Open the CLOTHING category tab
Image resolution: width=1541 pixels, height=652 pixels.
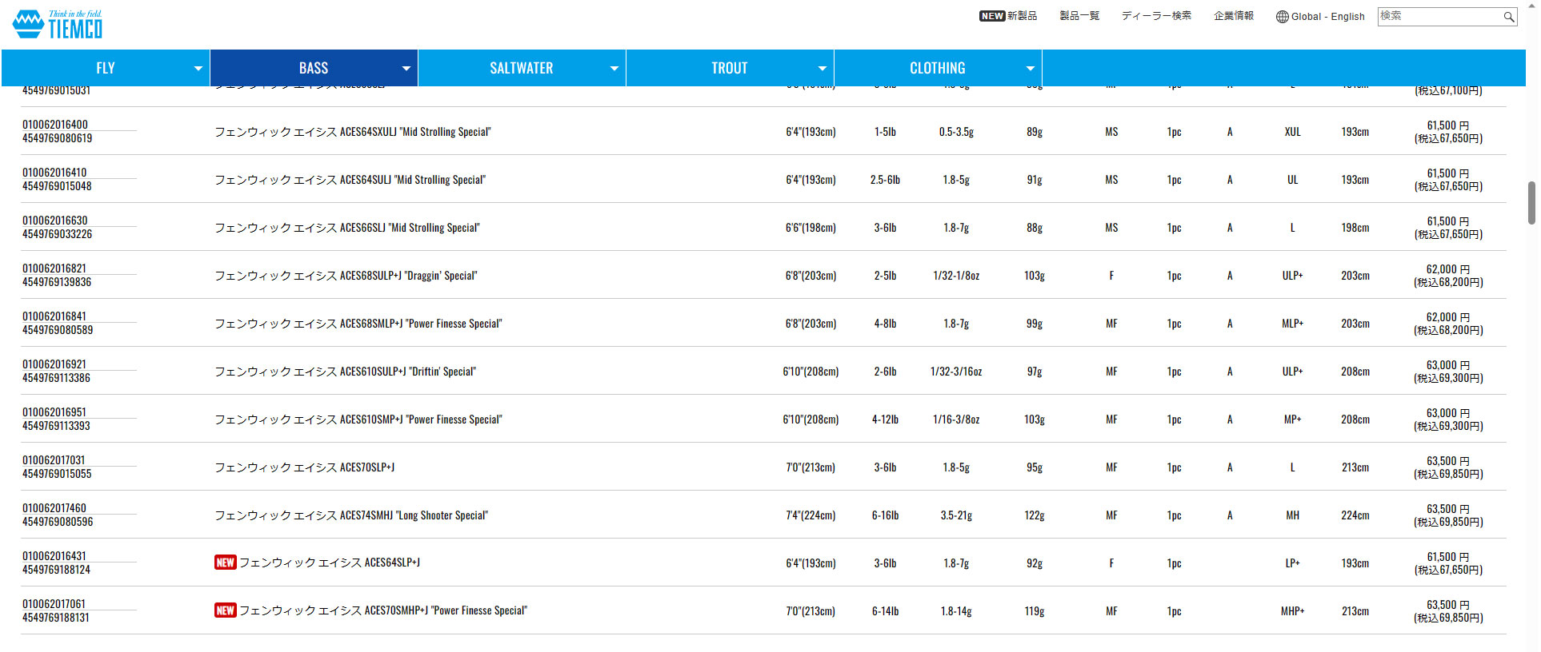938,68
